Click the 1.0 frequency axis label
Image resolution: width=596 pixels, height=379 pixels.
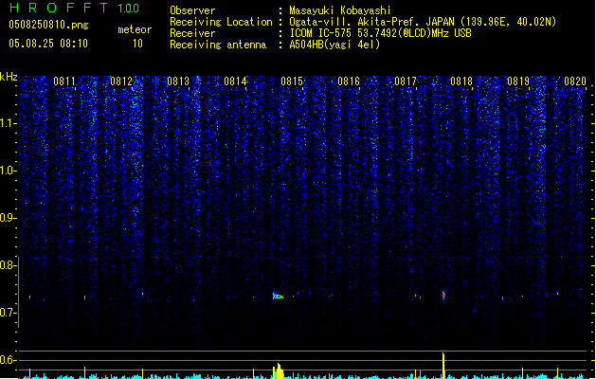(x=9, y=171)
